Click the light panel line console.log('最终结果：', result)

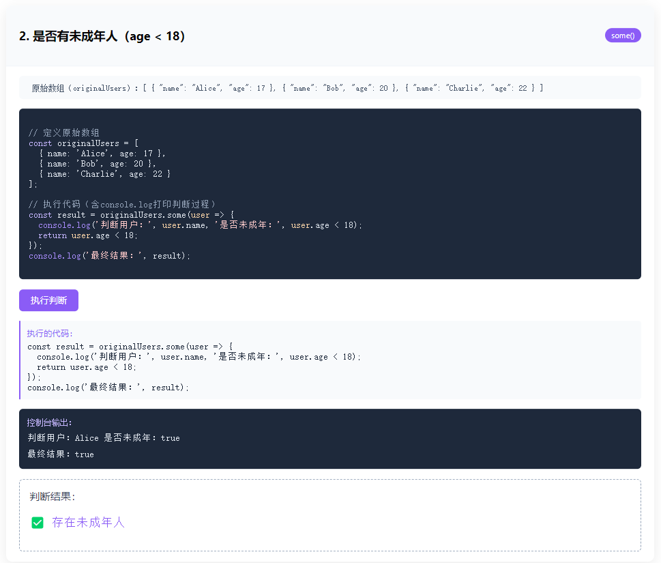click(x=108, y=387)
